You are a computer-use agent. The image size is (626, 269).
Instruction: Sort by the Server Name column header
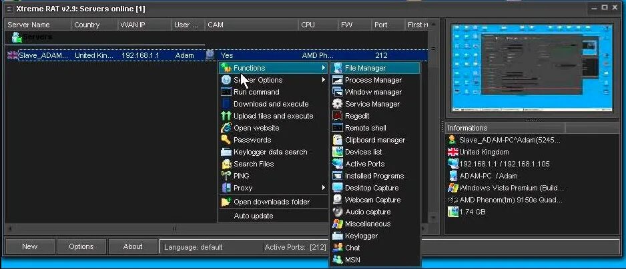[x=38, y=25]
